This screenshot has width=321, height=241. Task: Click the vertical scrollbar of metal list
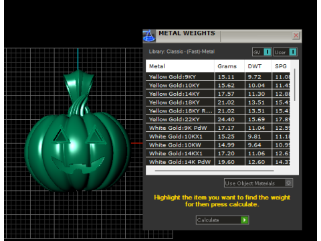[x=295, y=85]
